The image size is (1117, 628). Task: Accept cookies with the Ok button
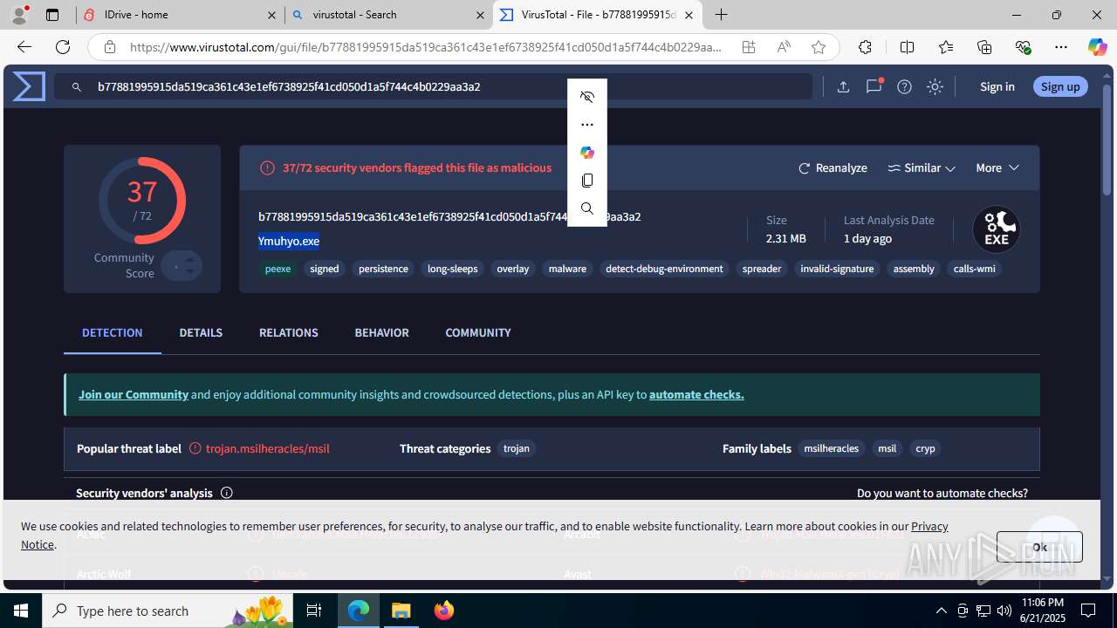(x=1039, y=547)
